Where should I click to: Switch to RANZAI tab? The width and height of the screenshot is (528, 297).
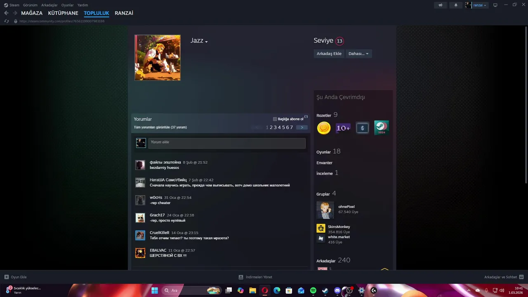(x=124, y=13)
